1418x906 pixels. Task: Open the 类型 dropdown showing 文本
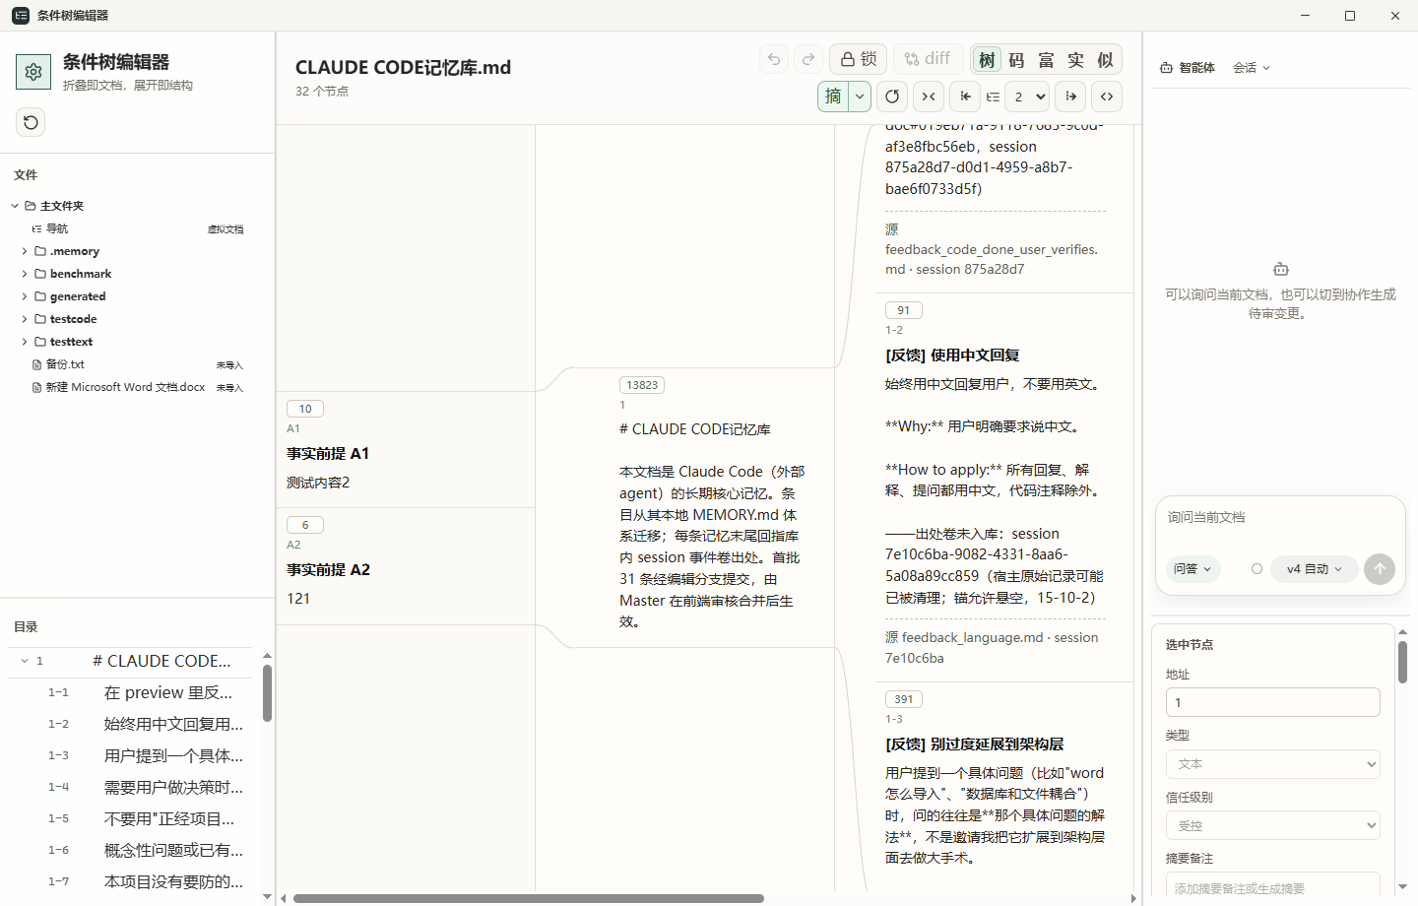(1272, 764)
